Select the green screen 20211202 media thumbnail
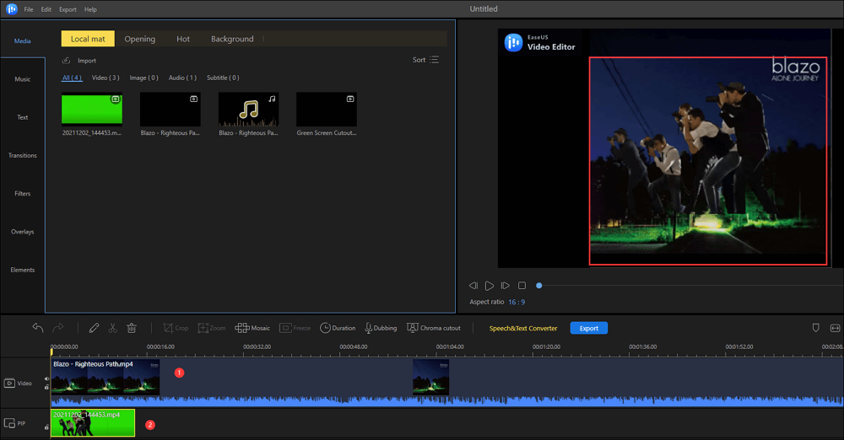 [92, 110]
